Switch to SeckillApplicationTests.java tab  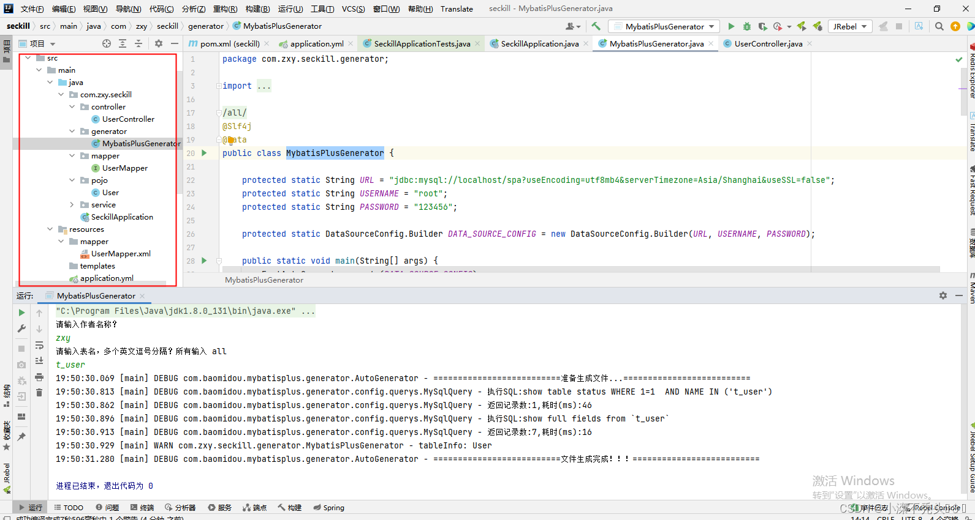(x=422, y=43)
